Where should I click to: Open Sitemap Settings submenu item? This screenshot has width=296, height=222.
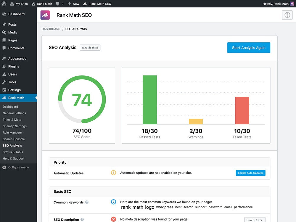tap(15, 126)
